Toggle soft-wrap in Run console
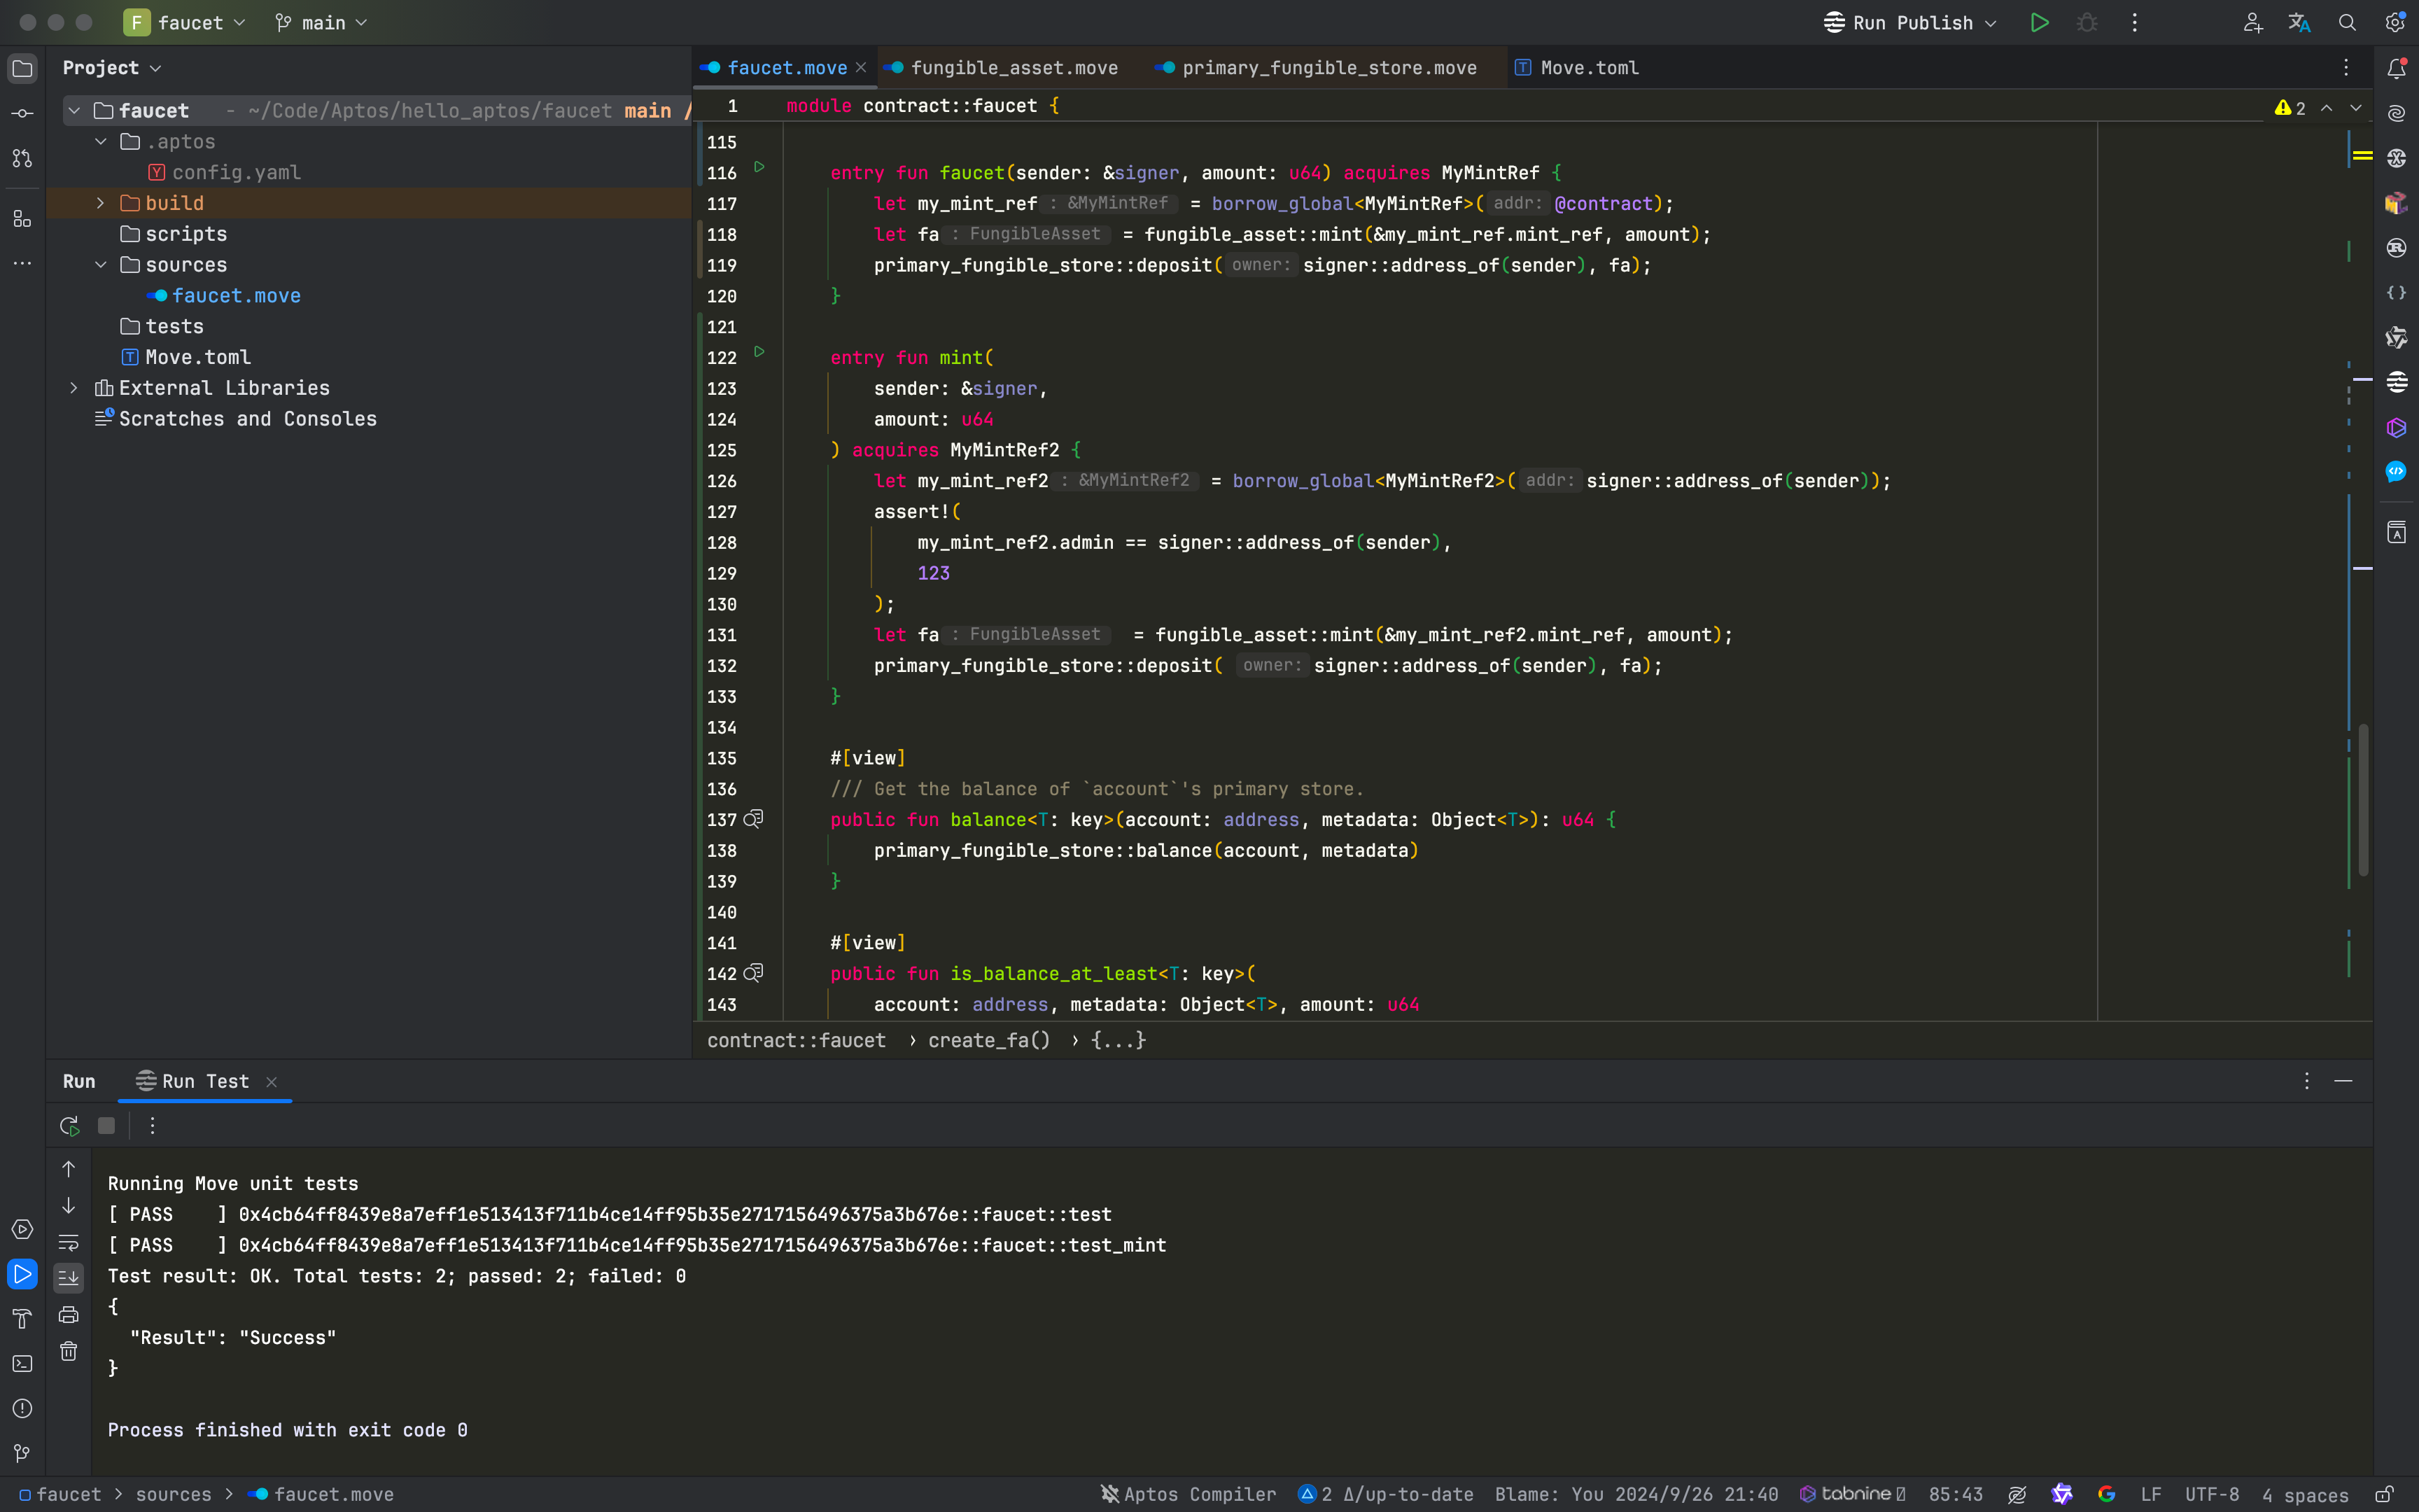 68,1242
